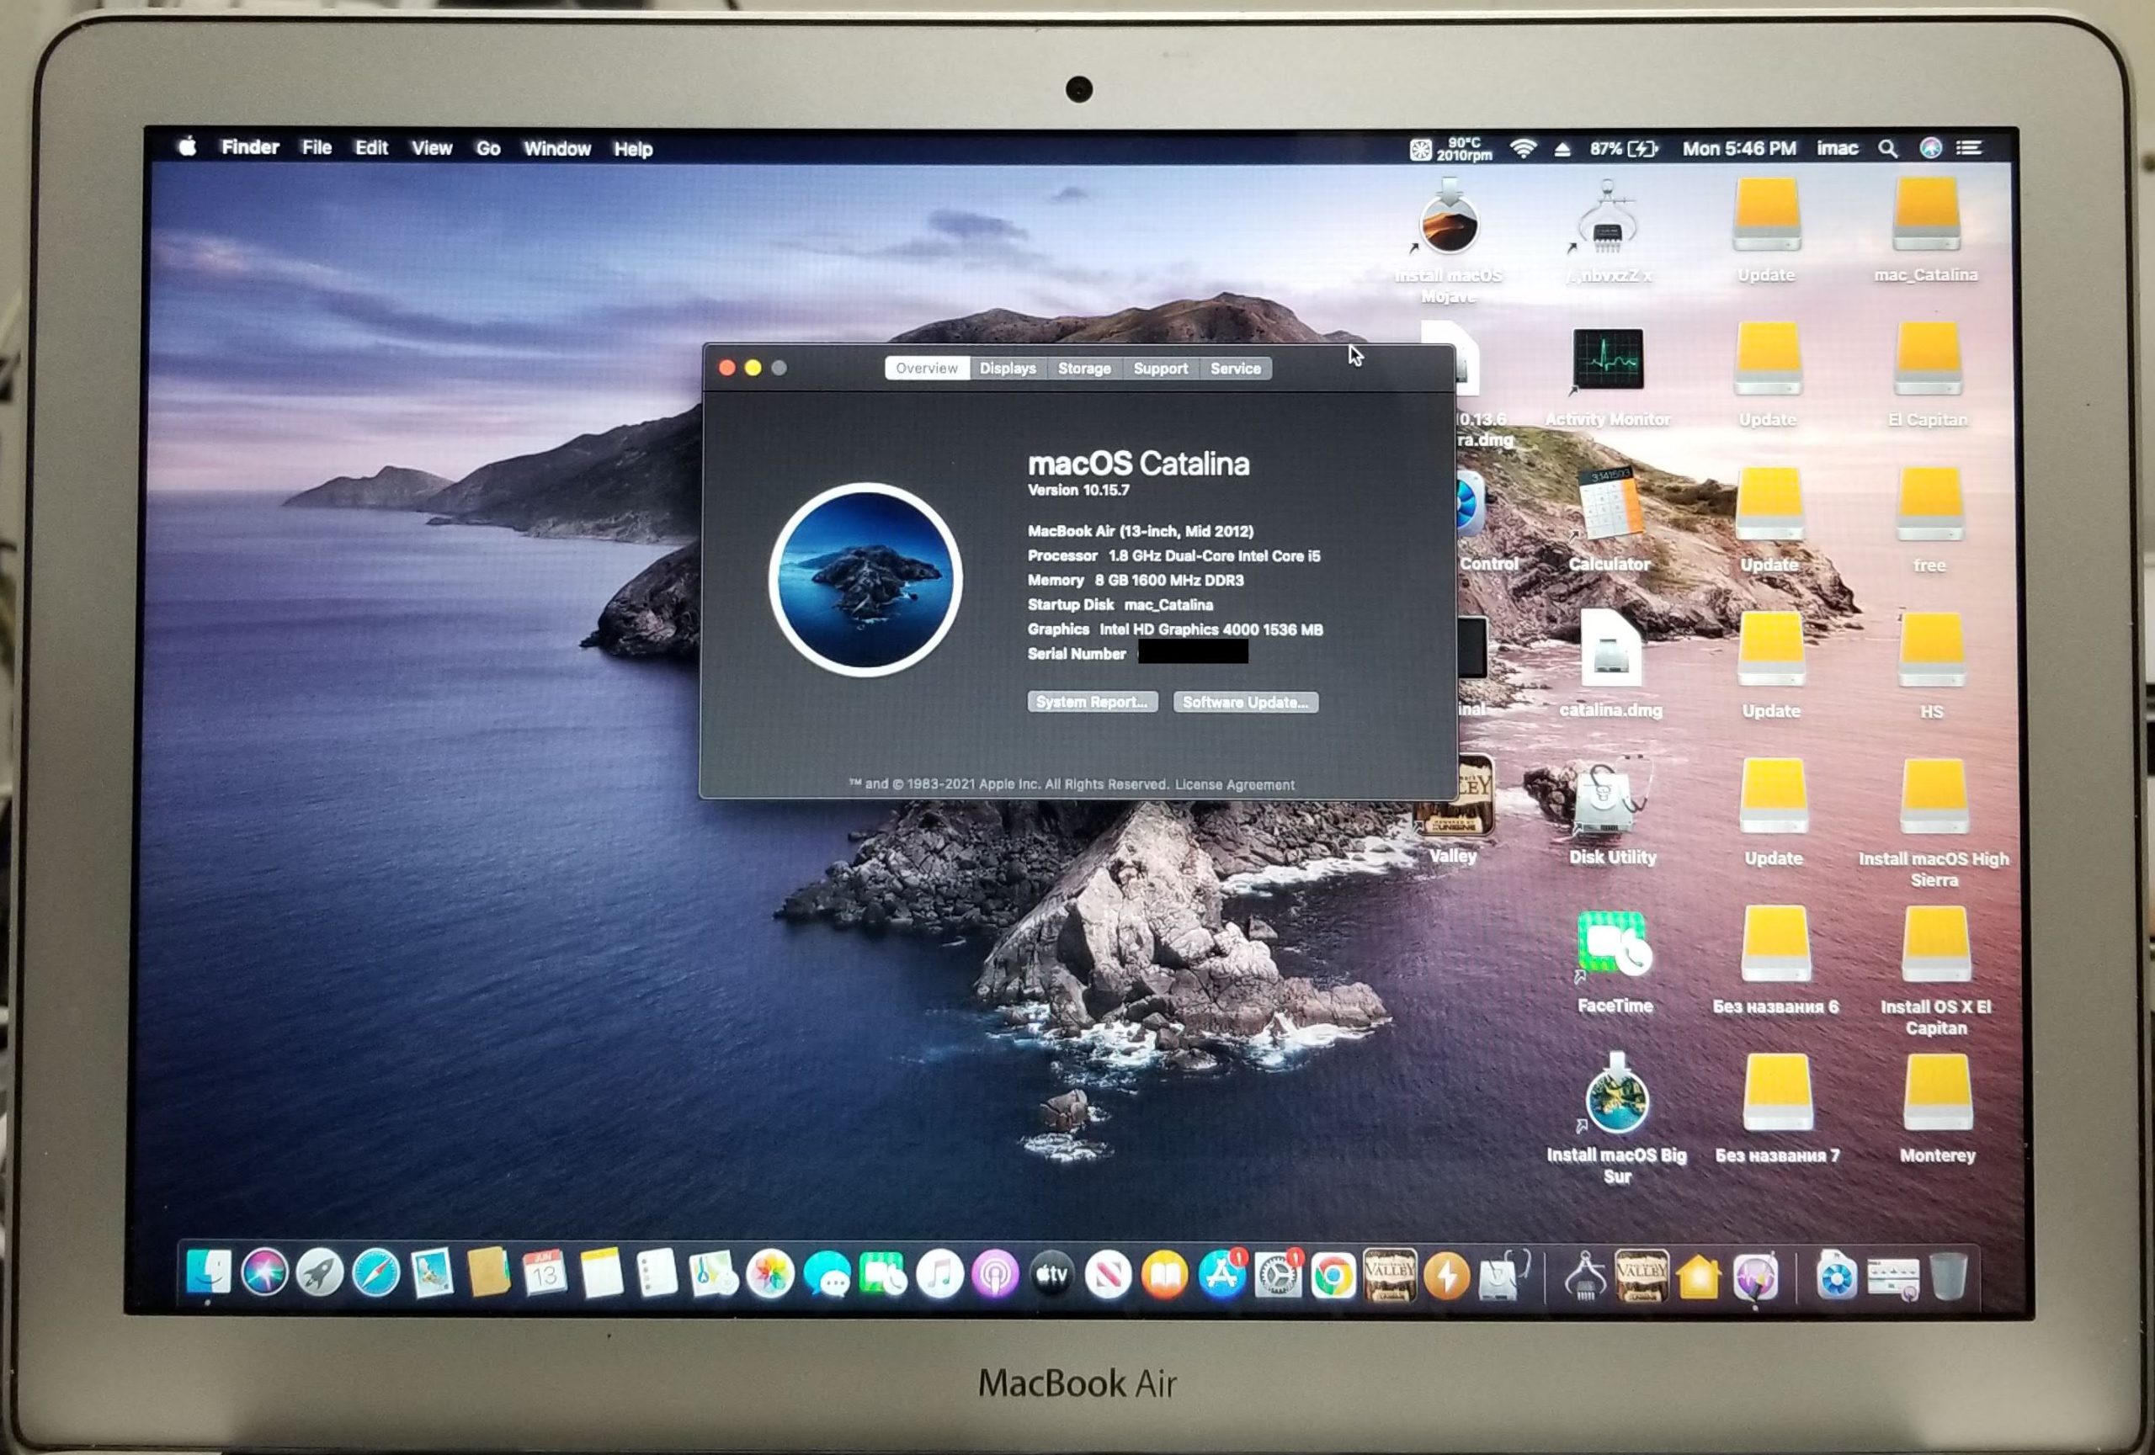The image size is (2155, 1455).
Task: Click the Software Update button
Action: click(1244, 703)
